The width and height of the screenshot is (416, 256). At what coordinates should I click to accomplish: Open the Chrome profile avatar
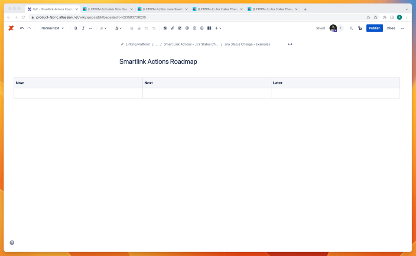399,17
